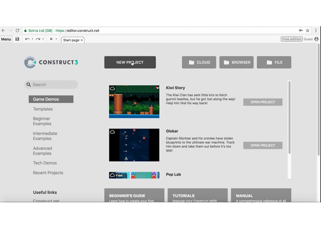Select Intermediate Examples category
This screenshot has width=321, height=228.
click(x=45, y=136)
